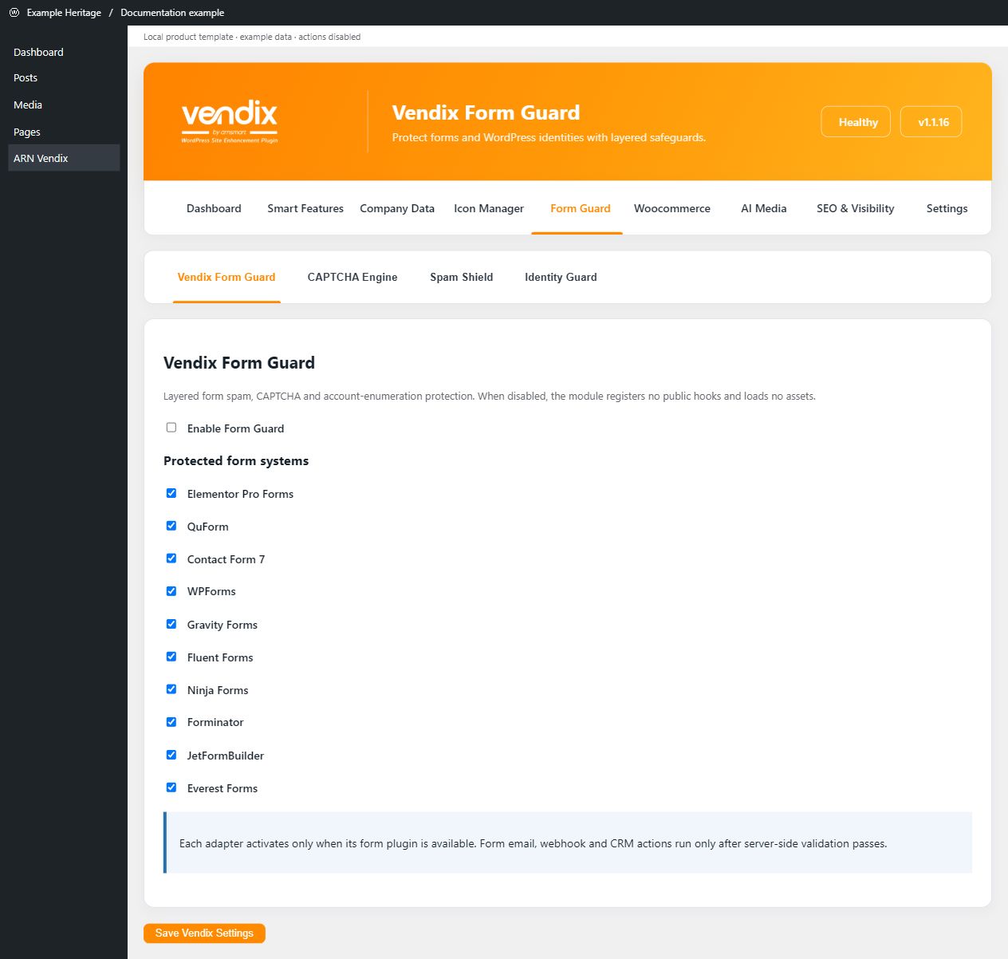
Task: Click the local product template notice text
Action: (252, 37)
